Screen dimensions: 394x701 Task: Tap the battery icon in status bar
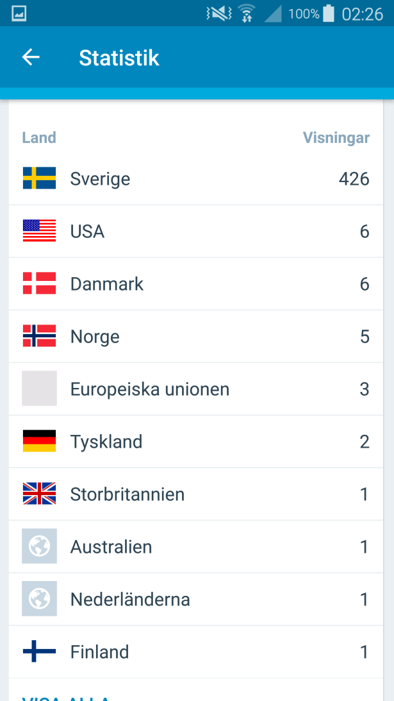[329, 13]
